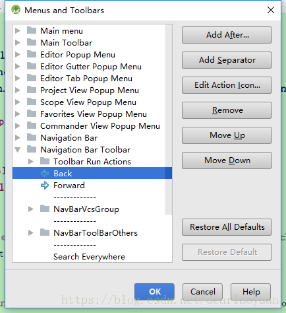Collapse the Navigation Bar Toolbar node
This screenshot has height=313, width=286.
pos(18,150)
